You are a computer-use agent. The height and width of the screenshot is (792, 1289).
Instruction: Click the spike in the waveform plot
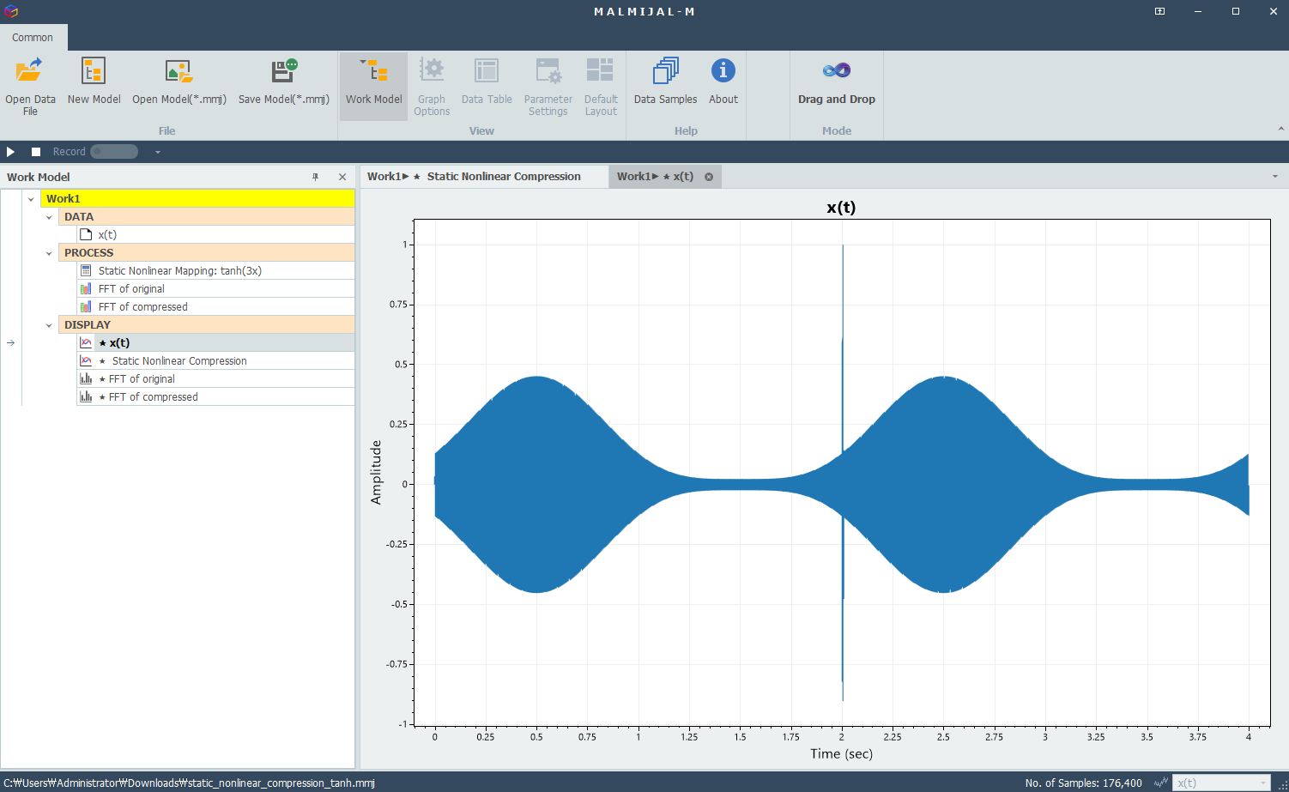(x=843, y=472)
